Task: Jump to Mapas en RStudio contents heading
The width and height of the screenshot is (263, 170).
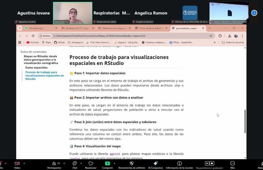Action: tap(41, 60)
